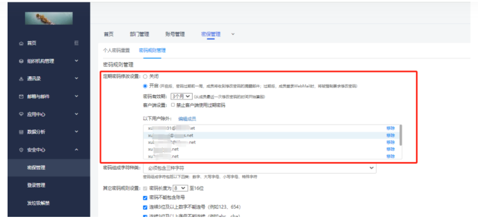Click the 安全中心 shield icon
This screenshot has width=478, height=224.
(x=21, y=150)
